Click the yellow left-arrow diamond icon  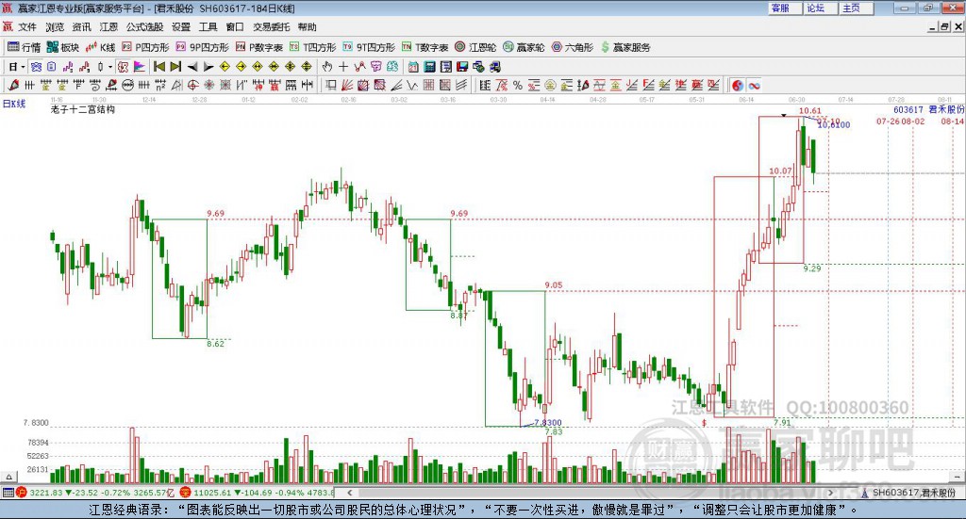pos(225,67)
